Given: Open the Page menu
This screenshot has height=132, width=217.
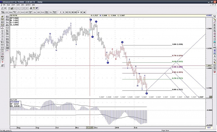Looking at the screenshot, I should [8, 5].
